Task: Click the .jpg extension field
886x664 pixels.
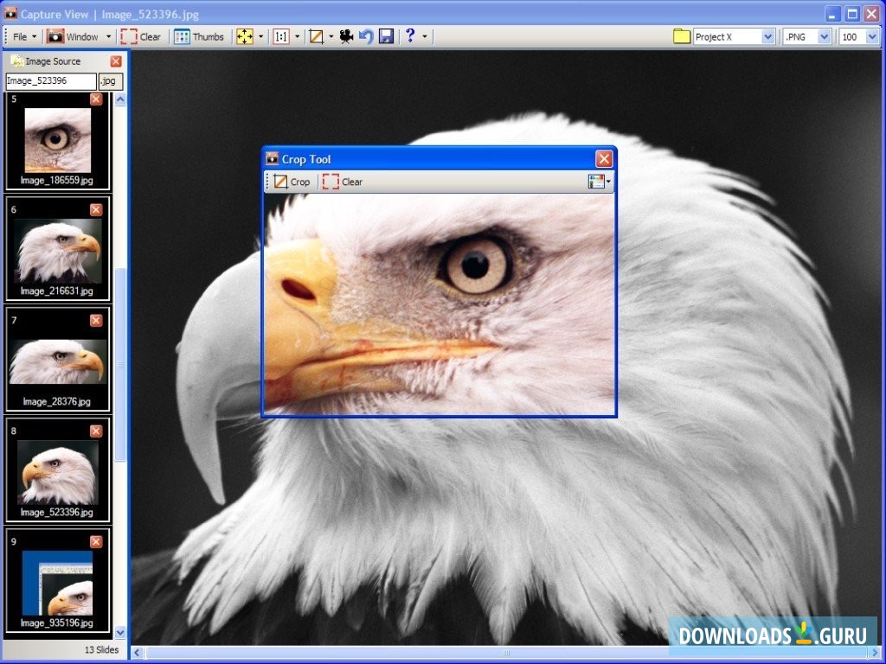Action: pos(111,80)
